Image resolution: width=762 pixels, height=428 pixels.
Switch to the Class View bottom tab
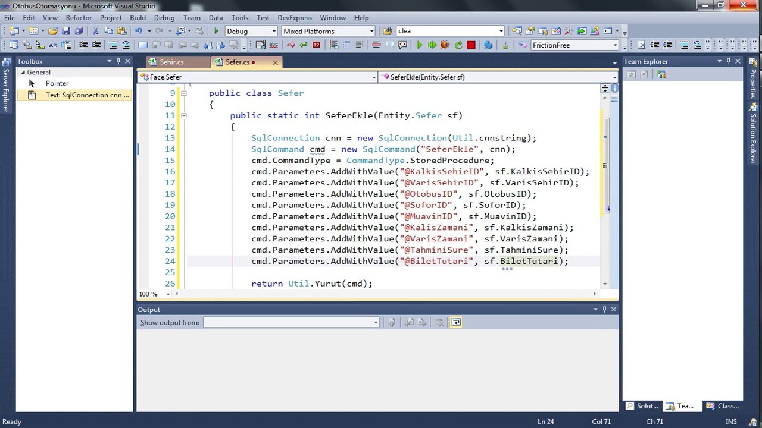coord(722,406)
